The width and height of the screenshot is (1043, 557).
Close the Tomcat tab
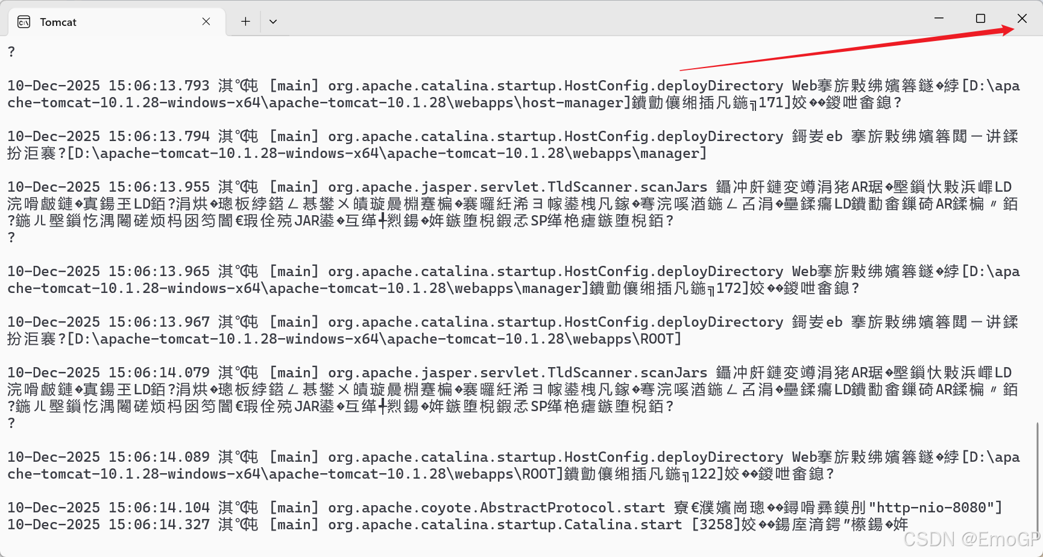[206, 22]
